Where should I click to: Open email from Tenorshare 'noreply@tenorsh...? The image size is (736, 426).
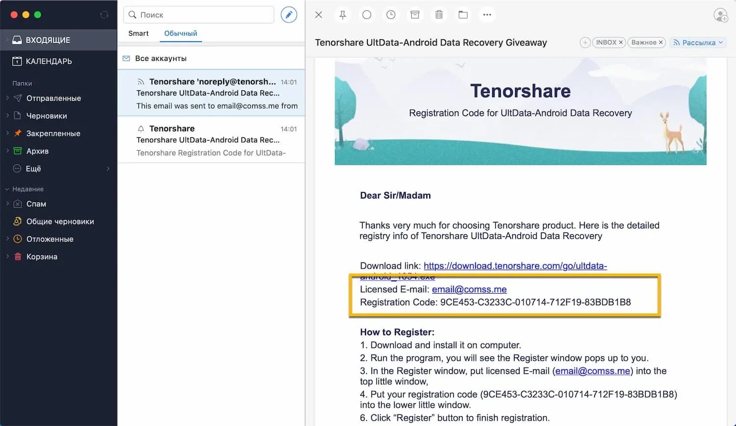[x=211, y=93]
